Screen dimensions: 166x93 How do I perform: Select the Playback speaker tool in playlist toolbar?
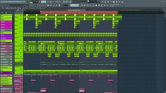click(x=20, y=8)
